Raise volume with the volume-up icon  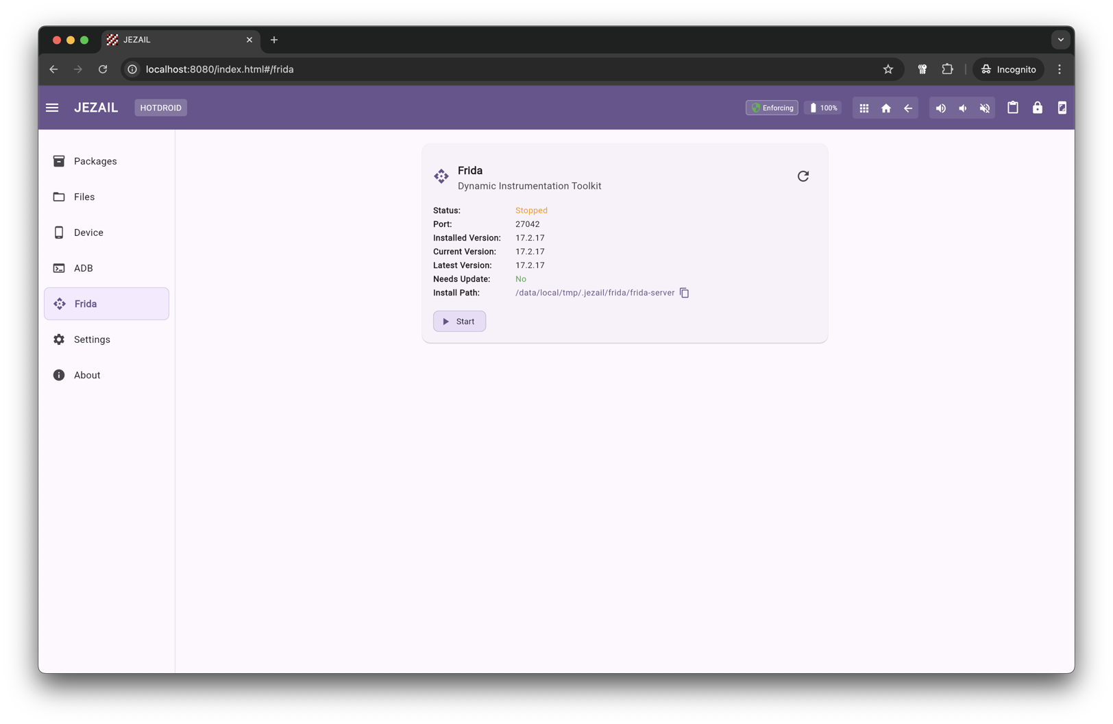(x=940, y=108)
